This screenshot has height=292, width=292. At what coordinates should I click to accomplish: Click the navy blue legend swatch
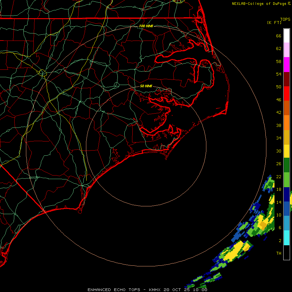point(286,194)
